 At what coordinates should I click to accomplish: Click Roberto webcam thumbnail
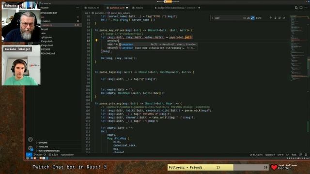click(x=21, y=21)
